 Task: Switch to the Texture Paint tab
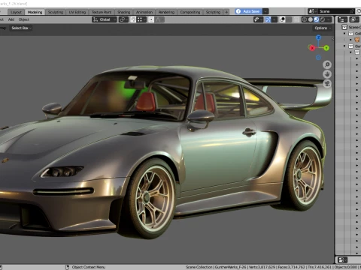(x=102, y=12)
